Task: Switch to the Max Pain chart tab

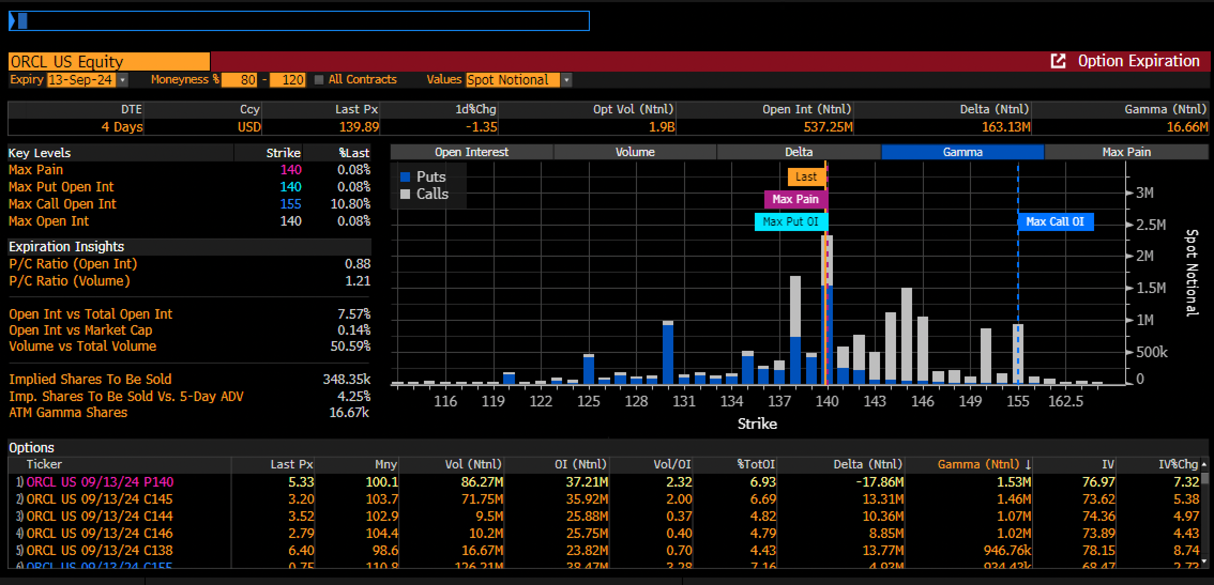Action: click(1126, 152)
